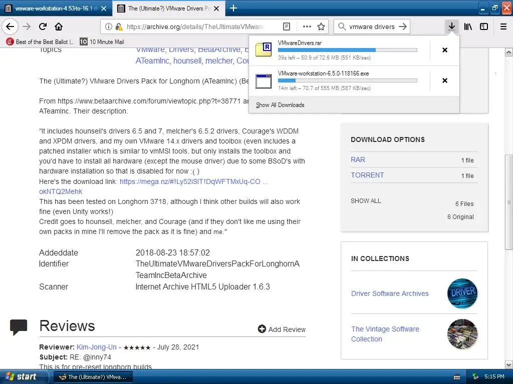The height and width of the screenshot is (384, 513).
Task: Toggle reader view icon in address bar
Action: (287, 26)
